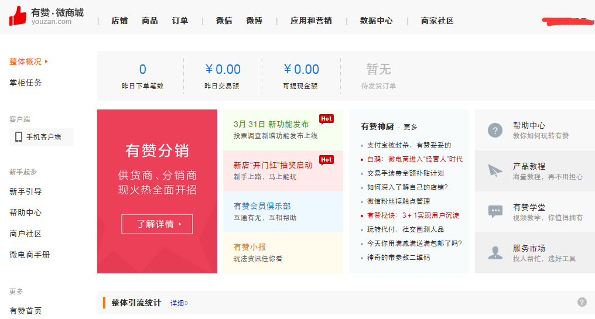595x319 pixels.
Task: Click the 了解详情 button
Action: (157, 224)
